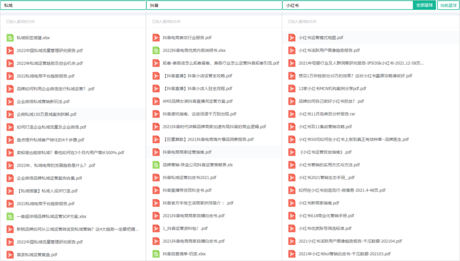460x261 pixels.
Task: Click xlsx icon for 一套超详细品牌私域运营SOP方案.xlsx
Action: pos(10,216)
